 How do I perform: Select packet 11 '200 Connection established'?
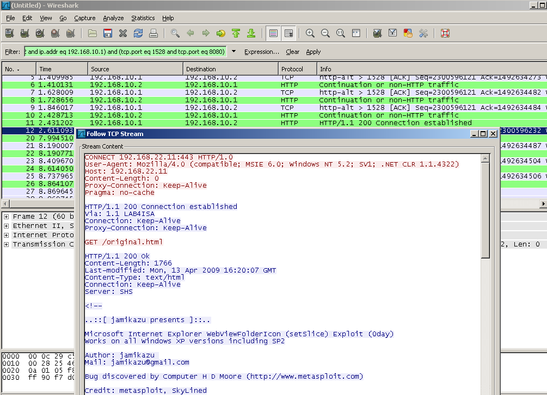(x=274, y=123)
